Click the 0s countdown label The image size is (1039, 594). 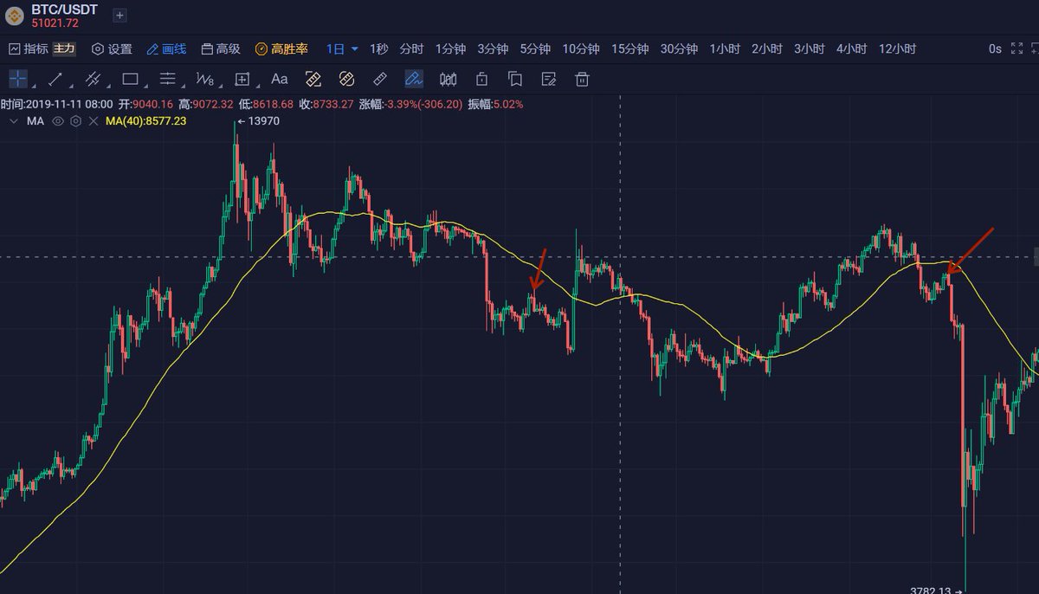pyautogui.click(x=995, y=49)
